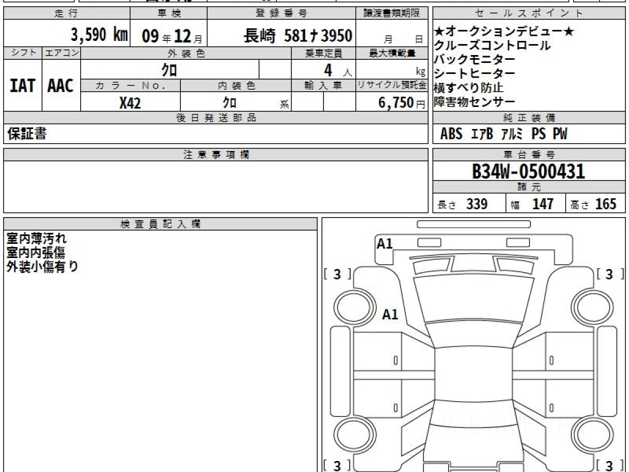This screenshot has width=629, height=472.
Task: Click シートヒーター in the sales points list
Action: (474, 74)
